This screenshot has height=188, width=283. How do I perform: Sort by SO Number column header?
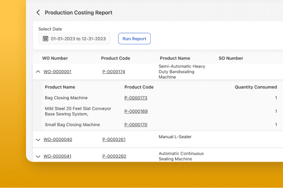click(231, 58)
